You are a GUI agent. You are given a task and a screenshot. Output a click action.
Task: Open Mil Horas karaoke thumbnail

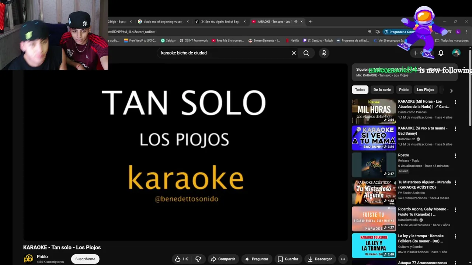point(374,111)
